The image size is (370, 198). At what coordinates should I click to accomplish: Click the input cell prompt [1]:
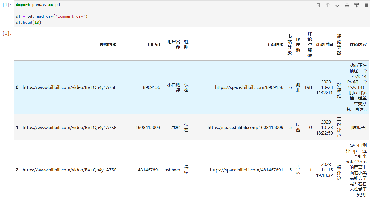point(7,5)
